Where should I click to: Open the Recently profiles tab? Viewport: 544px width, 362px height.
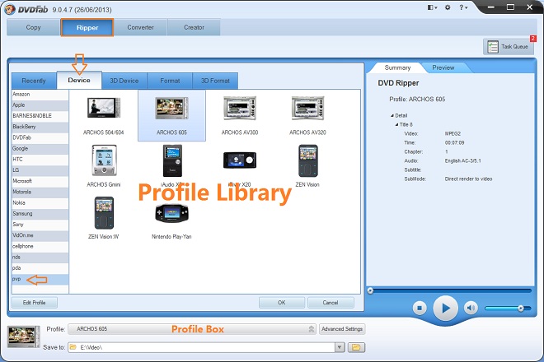pos(34,81)
